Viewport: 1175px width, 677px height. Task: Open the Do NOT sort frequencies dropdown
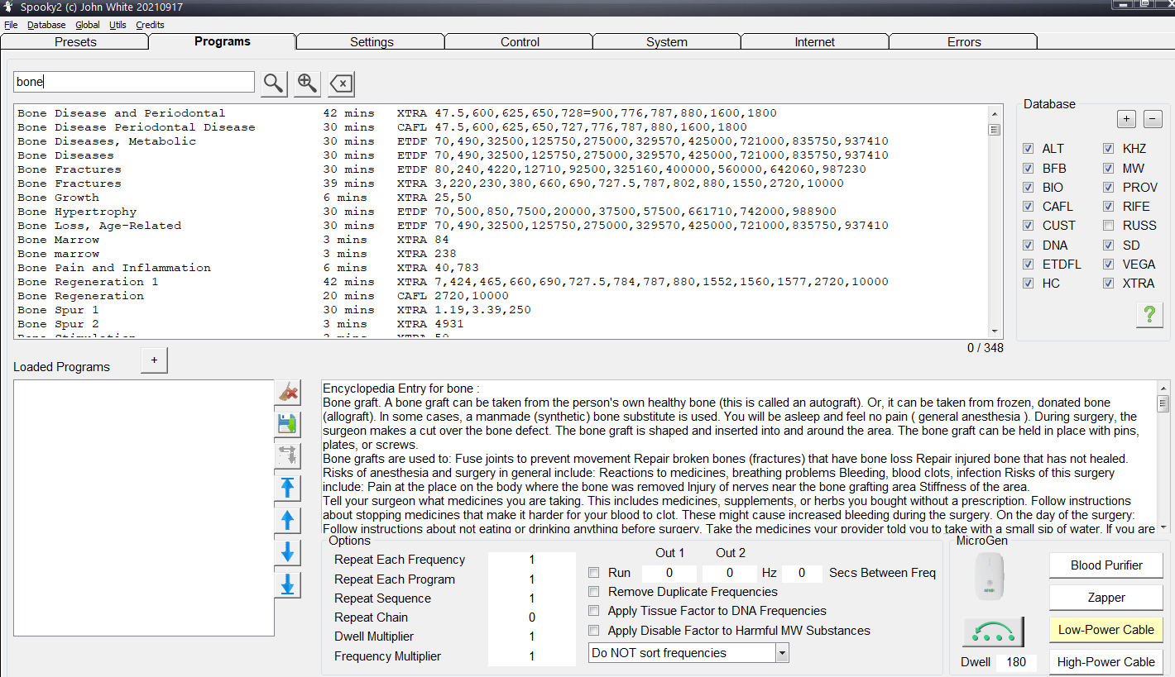click(x=782, y=653)
